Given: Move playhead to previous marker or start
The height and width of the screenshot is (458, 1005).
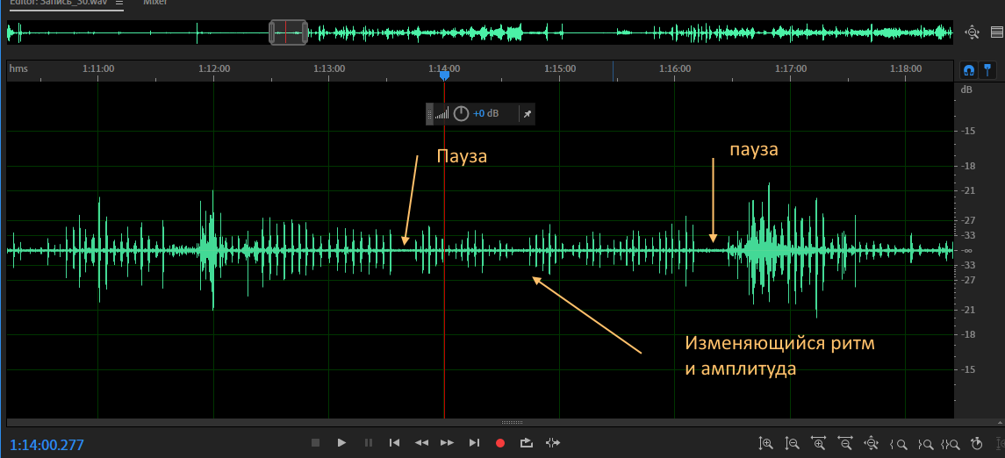Looking at the screenshot, I should [x=395, y=442].
